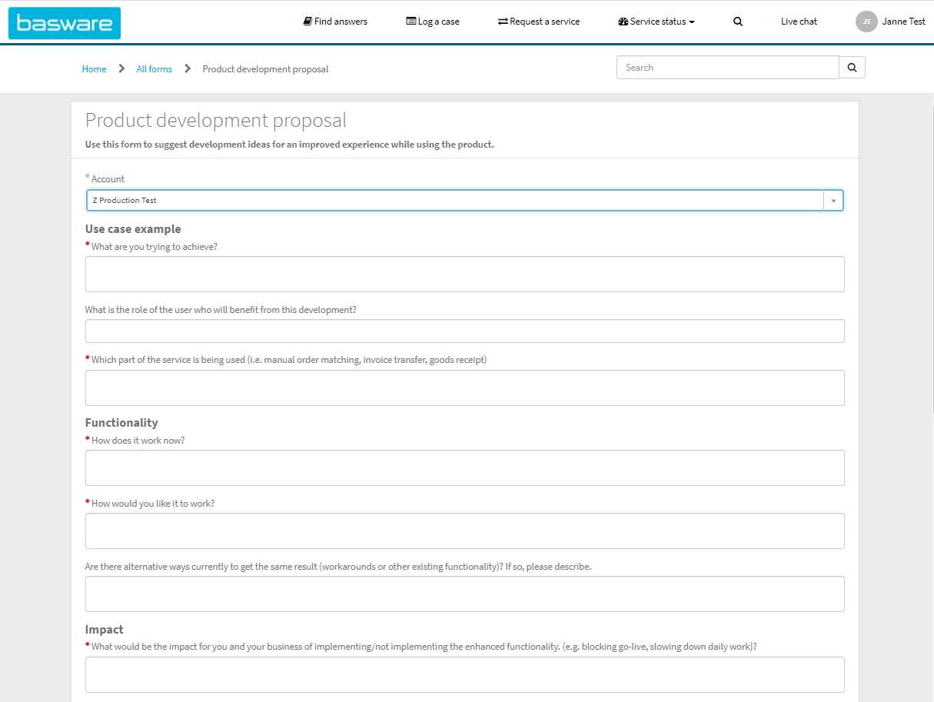Click the 'How does it work now?' field
Viewport: 934px width, 702px height.
pos(464,467)
